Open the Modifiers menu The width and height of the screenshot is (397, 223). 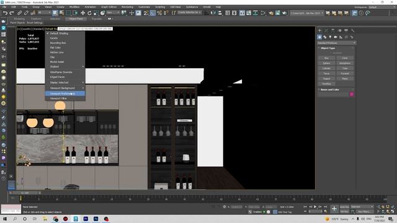74,7
